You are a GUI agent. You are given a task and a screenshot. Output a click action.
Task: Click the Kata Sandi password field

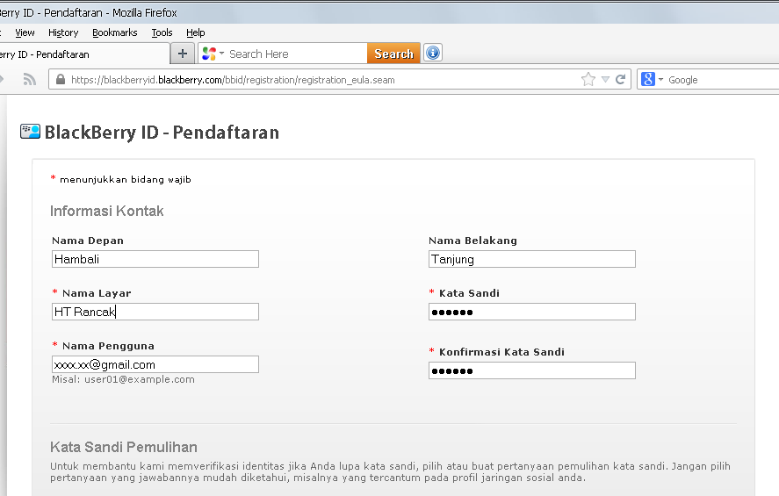(x=532, y=312)
